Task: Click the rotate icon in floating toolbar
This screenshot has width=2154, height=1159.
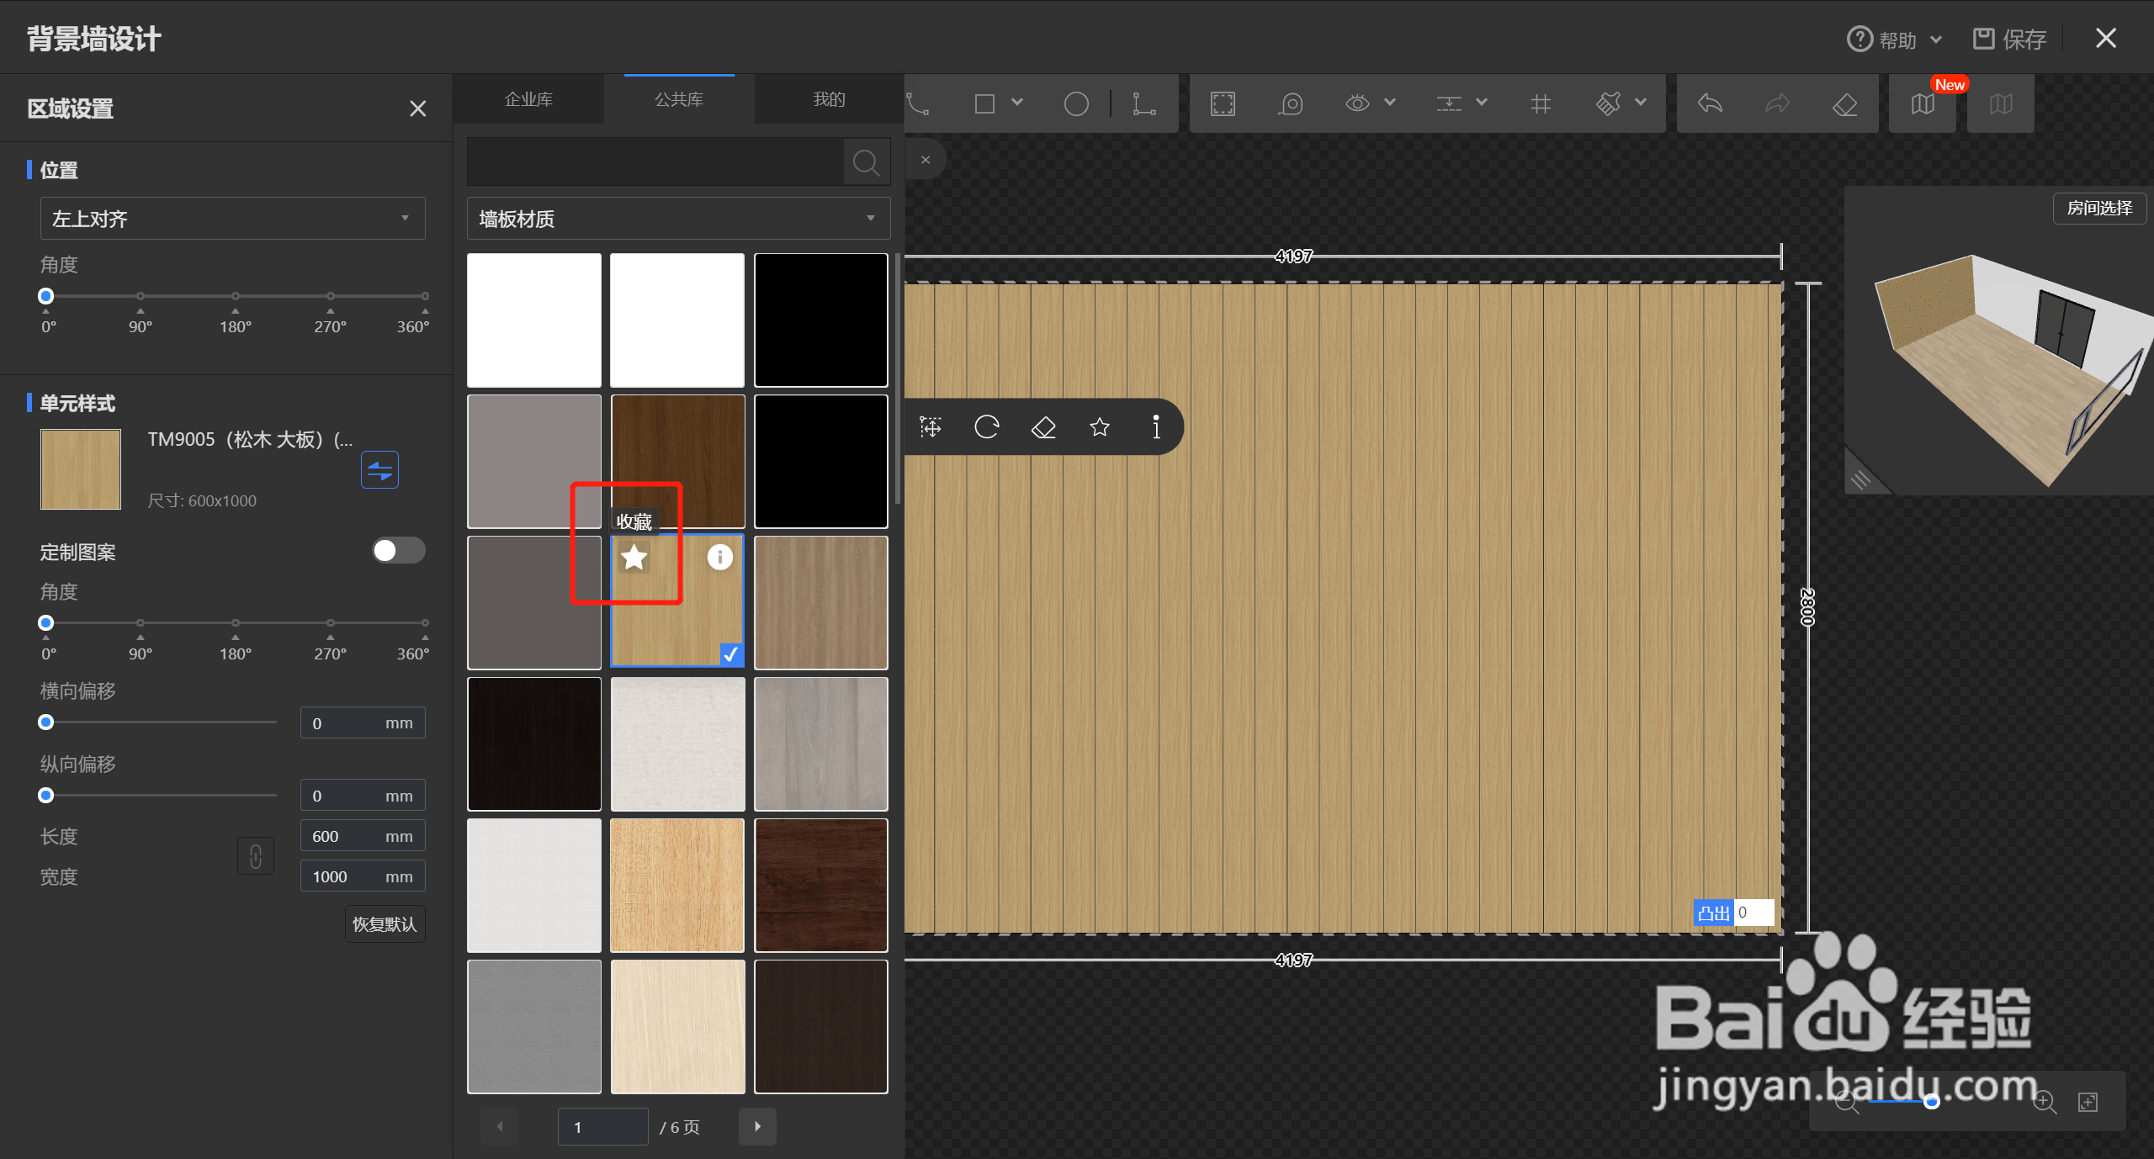Action: tap(986, 427)
